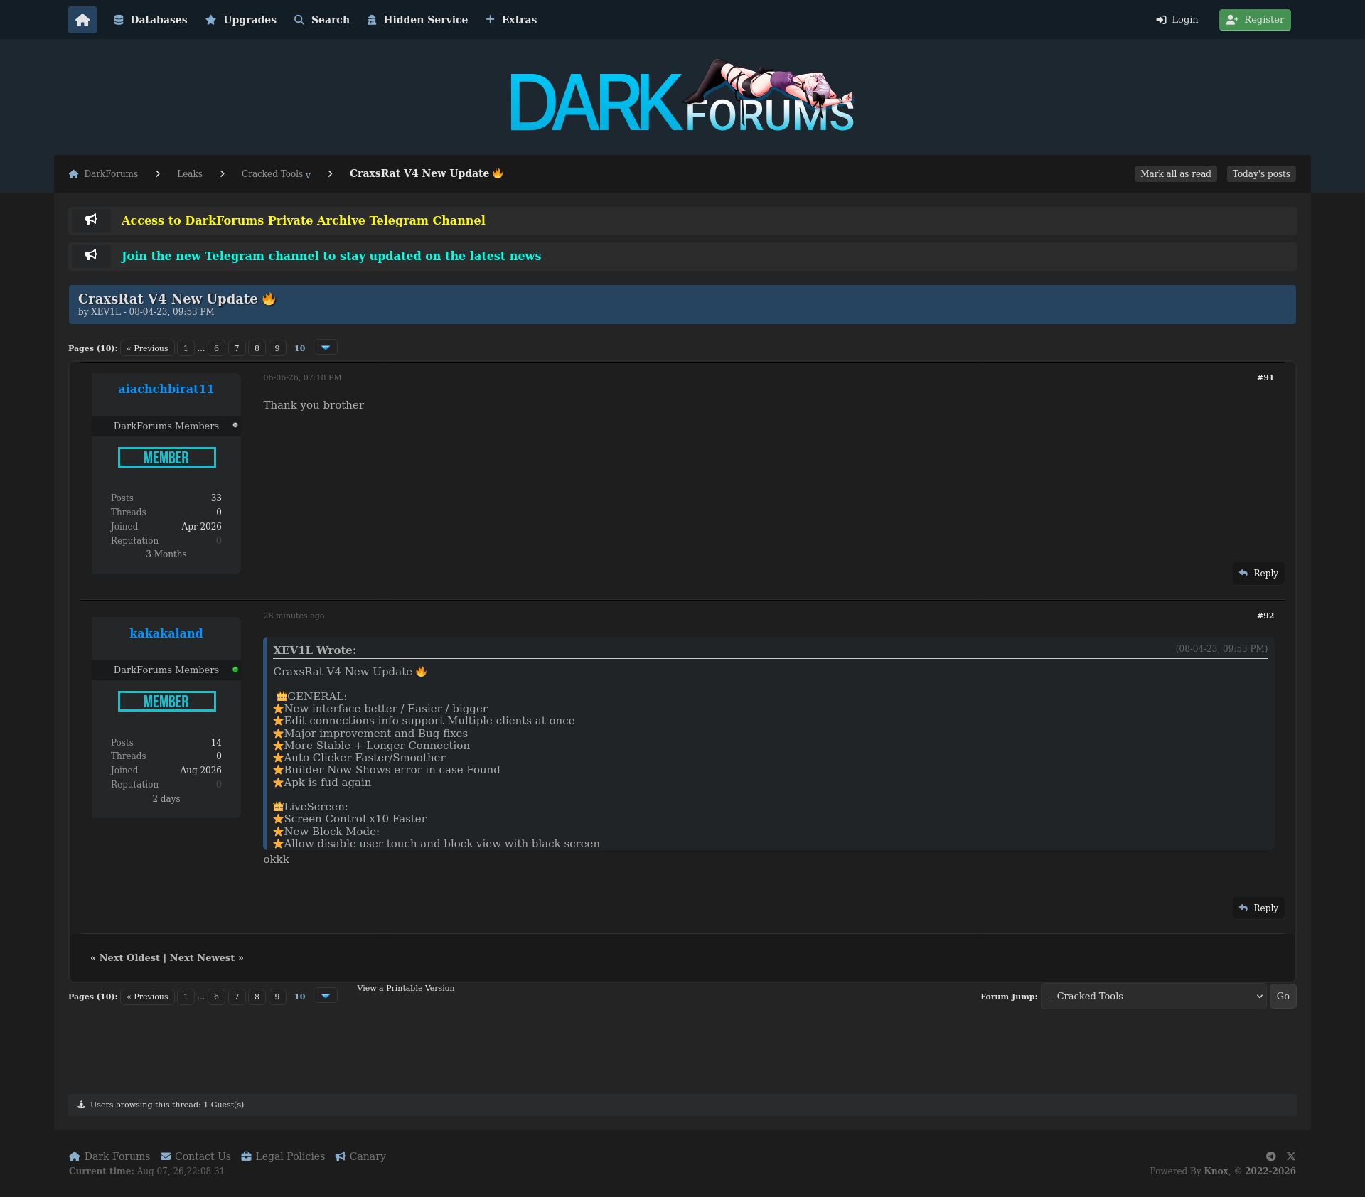
Task: Reply to kakakaland's post #92
Action: (1258, 908)
